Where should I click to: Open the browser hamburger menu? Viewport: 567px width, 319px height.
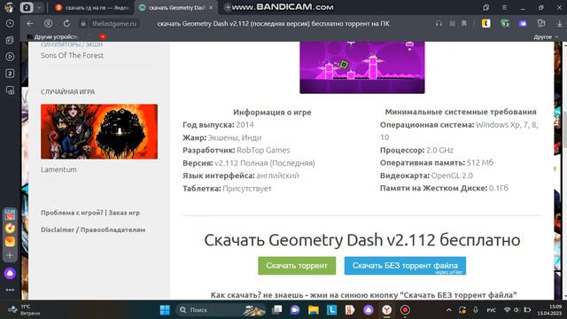[504, 7]
